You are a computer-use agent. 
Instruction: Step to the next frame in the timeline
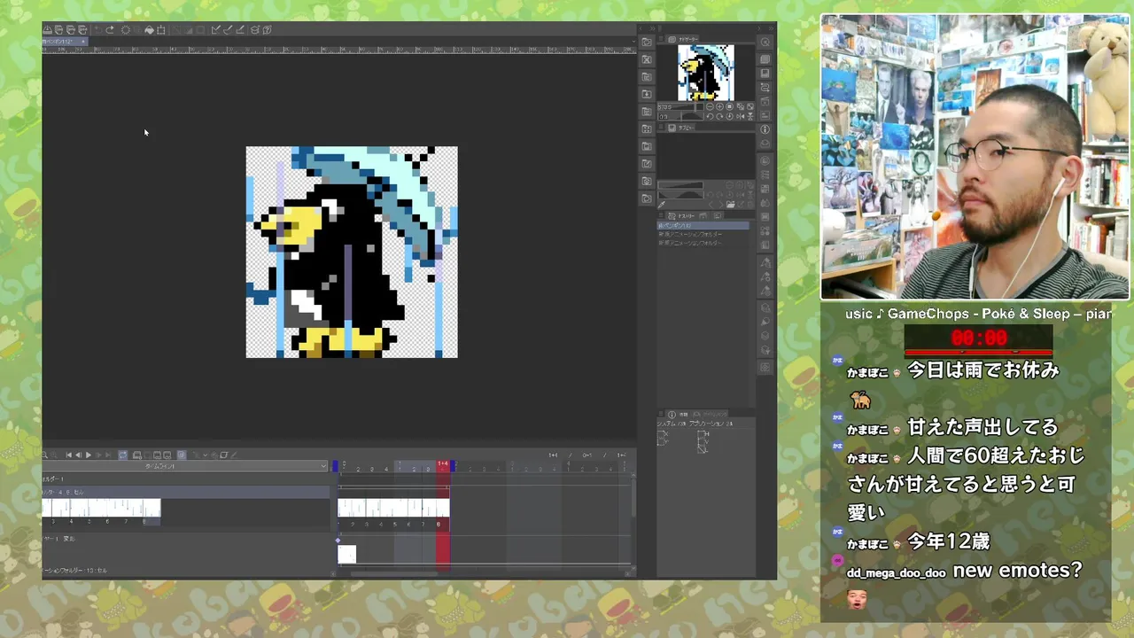(98, 455)
